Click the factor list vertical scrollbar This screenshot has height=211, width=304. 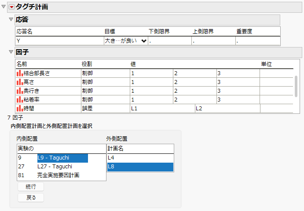point(296,86)
